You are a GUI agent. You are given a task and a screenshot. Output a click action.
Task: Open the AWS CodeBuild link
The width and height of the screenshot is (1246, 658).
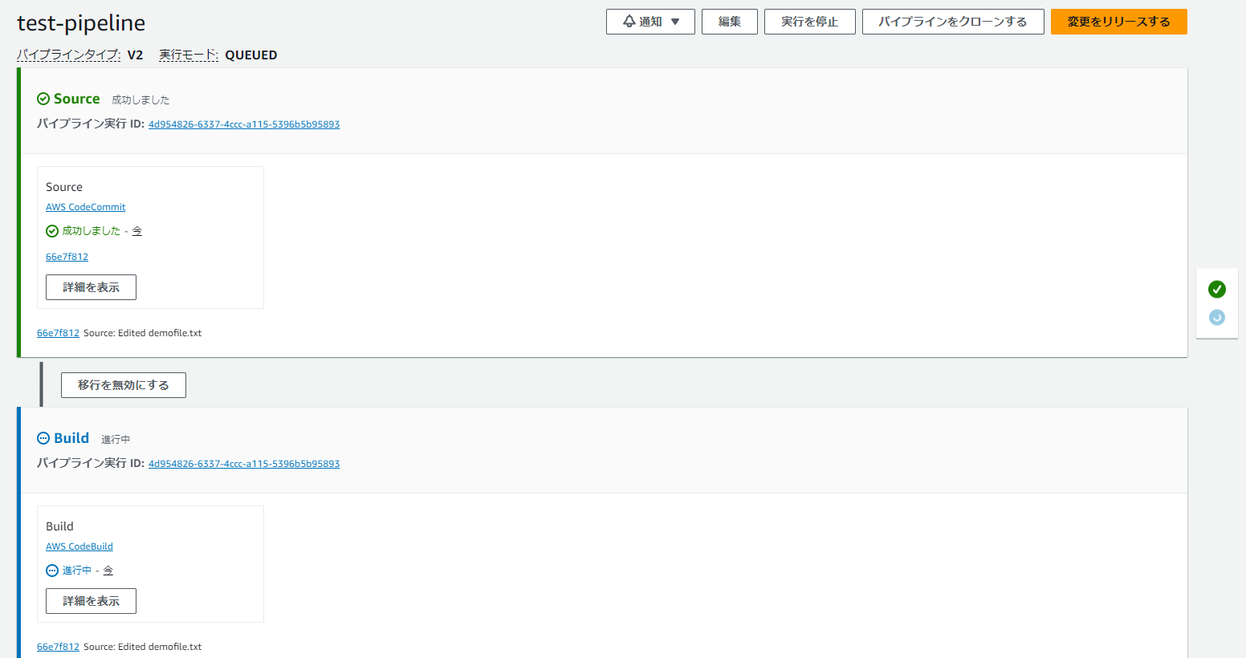79,546
